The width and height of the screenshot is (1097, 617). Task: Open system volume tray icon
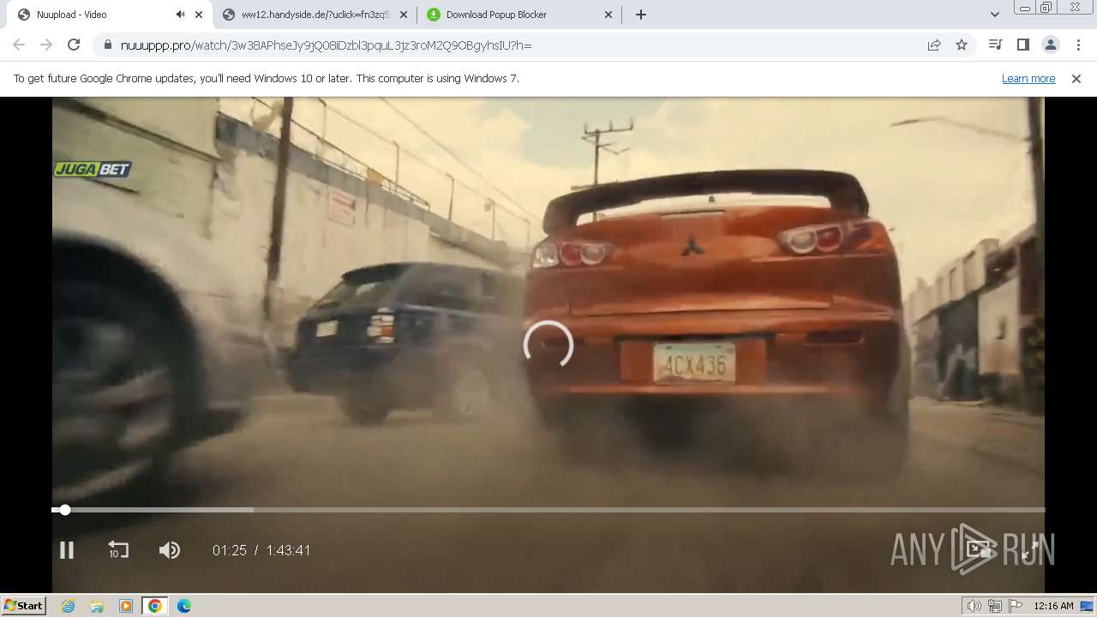tap(974, 606)
